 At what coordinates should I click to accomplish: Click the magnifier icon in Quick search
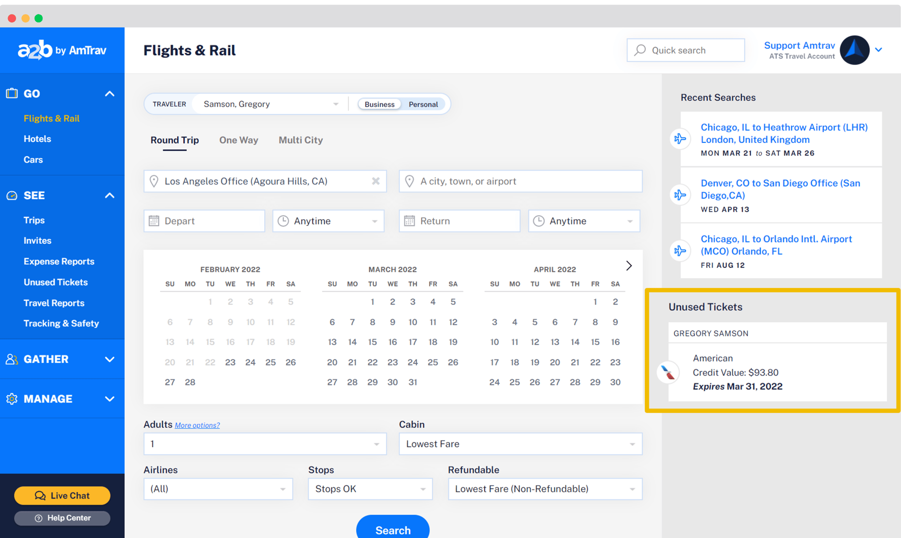click(x=640, y=50)
